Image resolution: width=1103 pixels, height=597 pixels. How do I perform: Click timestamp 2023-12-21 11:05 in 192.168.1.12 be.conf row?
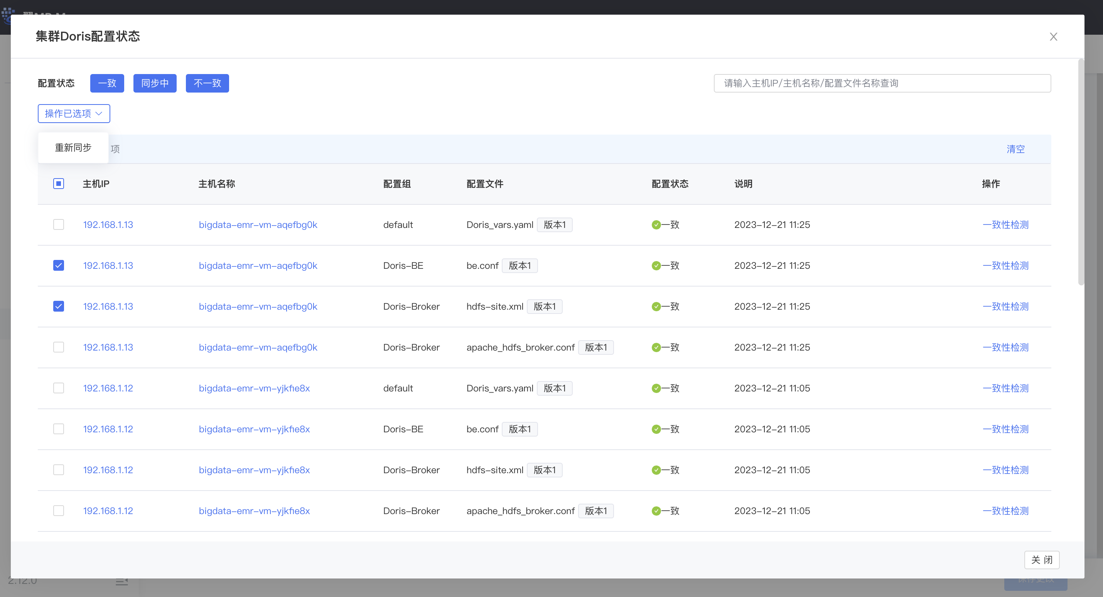click(x=772, y=429)
